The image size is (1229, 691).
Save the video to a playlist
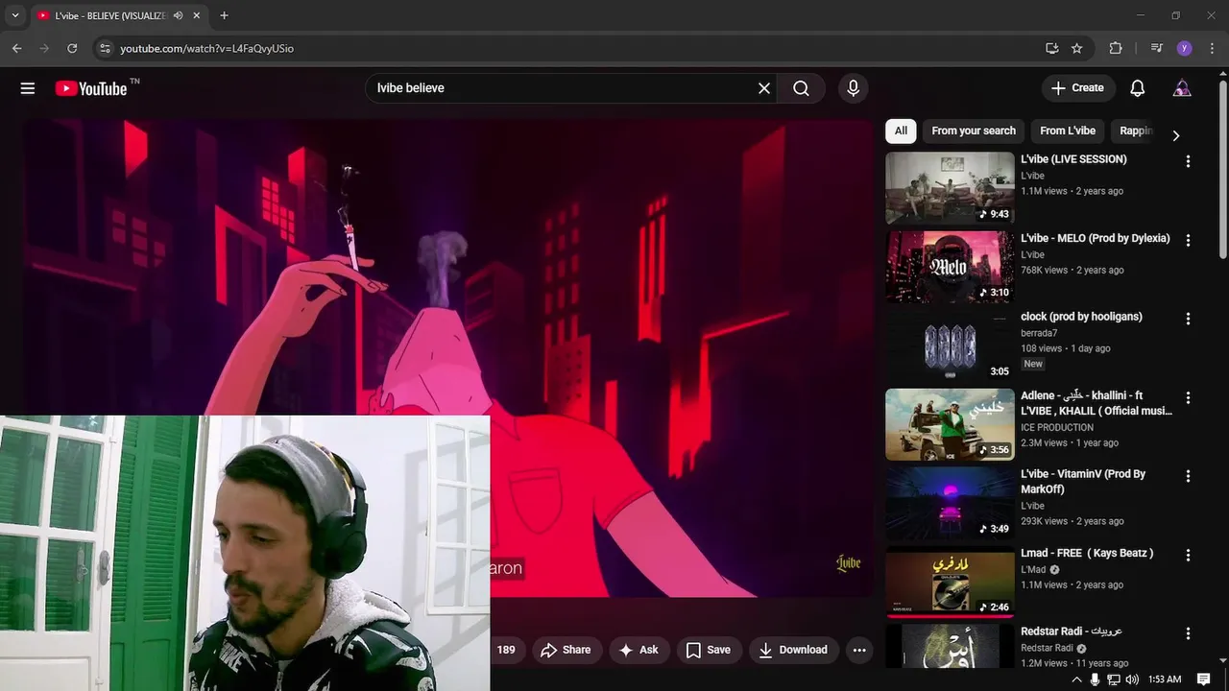(x=709, y=650)
